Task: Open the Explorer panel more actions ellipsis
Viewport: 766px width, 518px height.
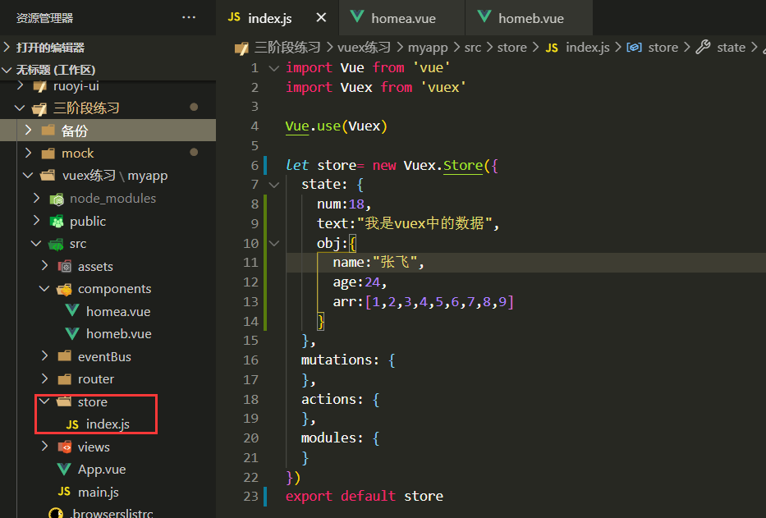Action: [189, 17]
